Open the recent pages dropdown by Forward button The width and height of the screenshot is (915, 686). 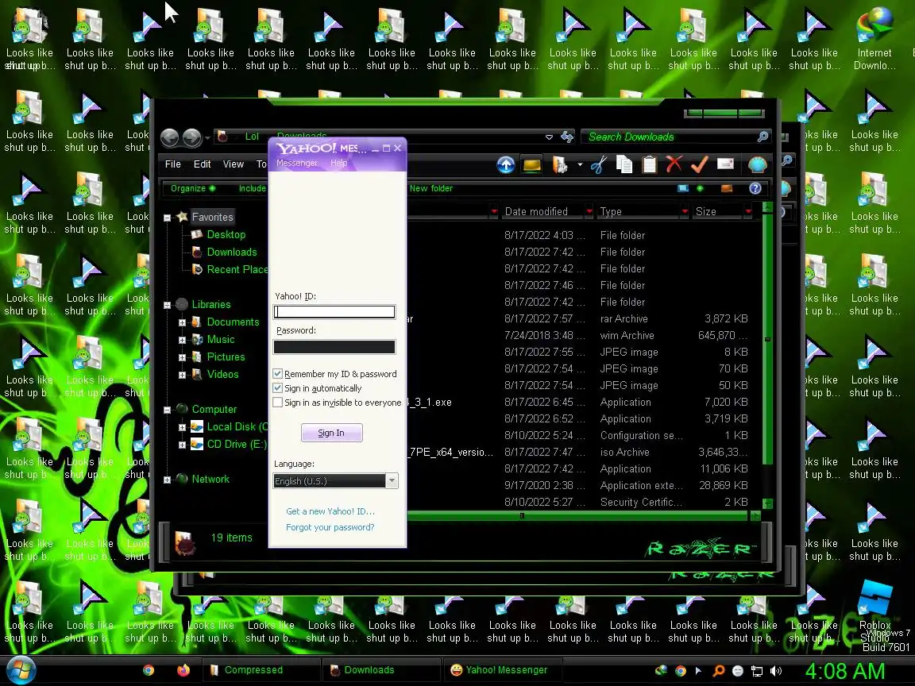click(x=207, y=138)
